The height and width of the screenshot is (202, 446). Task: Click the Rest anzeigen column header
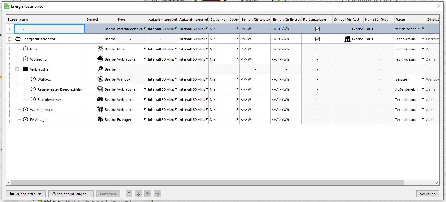point(317,19)
